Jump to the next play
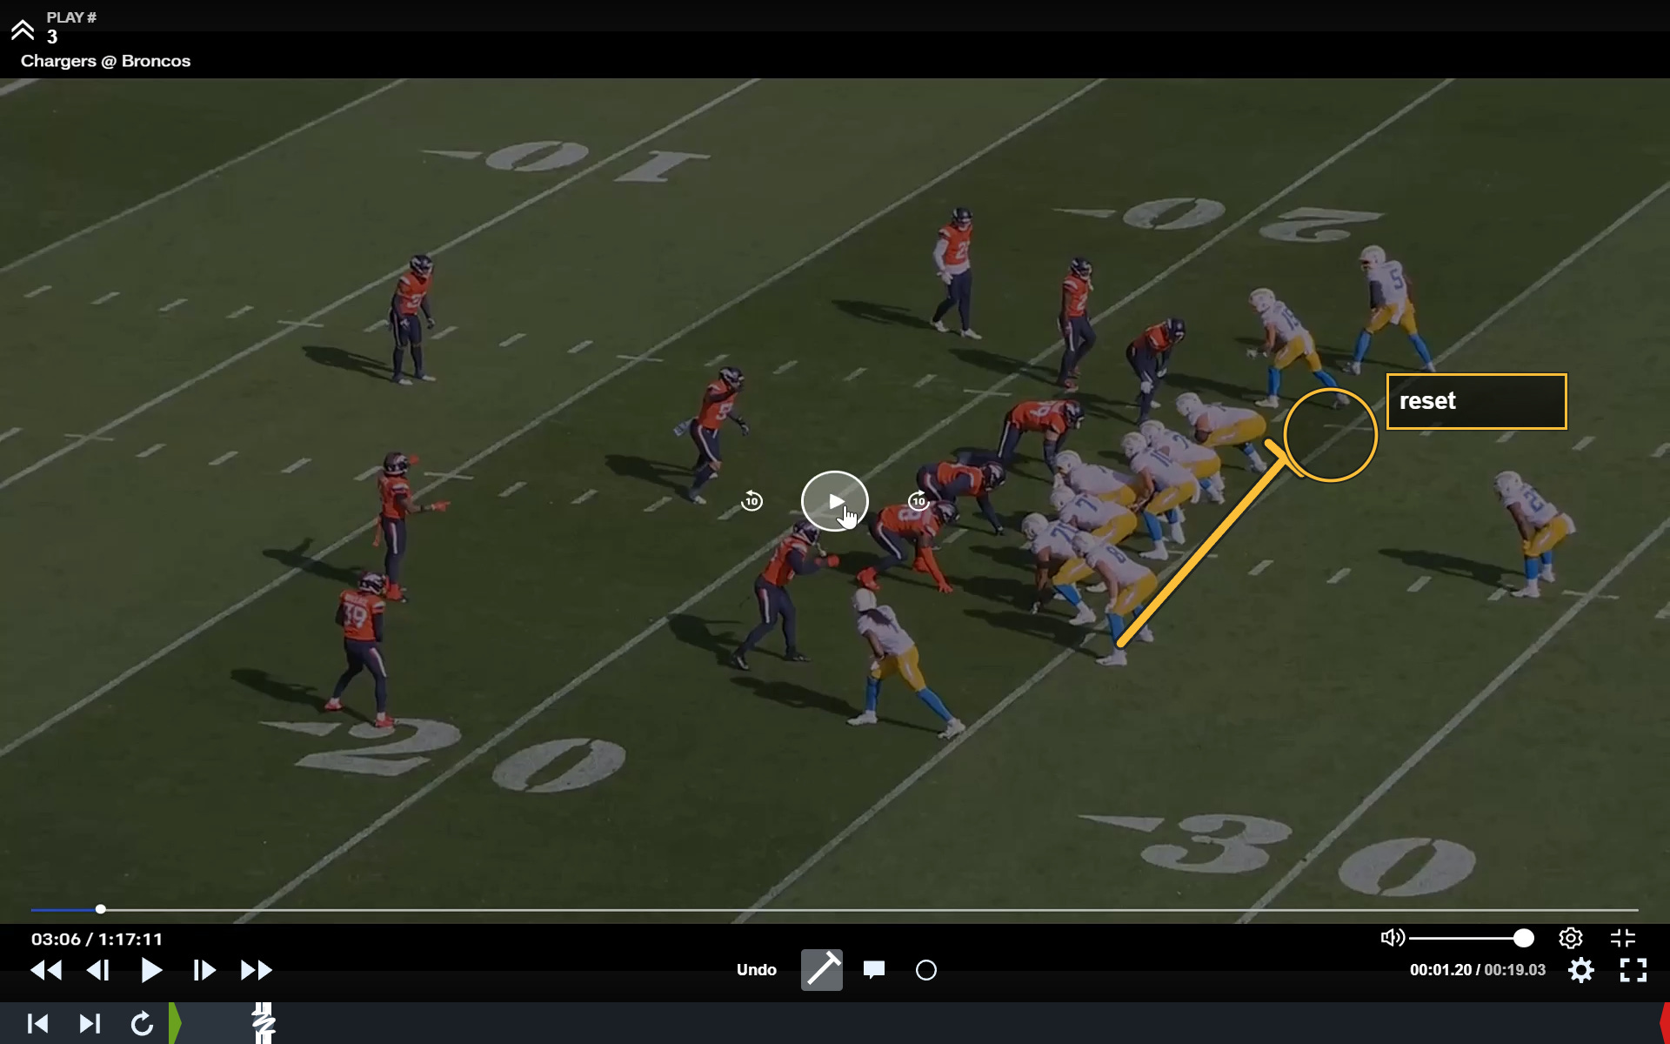Viewport: 1670px width, 1044px height. pos(90,1023)
